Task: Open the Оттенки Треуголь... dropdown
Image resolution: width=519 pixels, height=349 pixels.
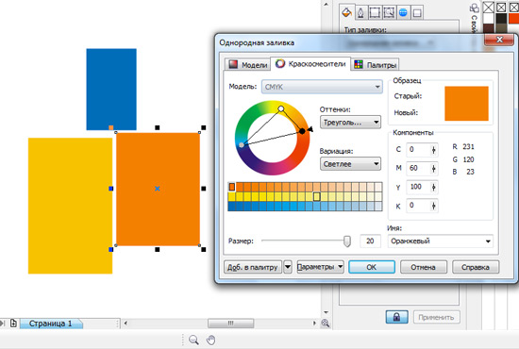Action: point(350,122)
